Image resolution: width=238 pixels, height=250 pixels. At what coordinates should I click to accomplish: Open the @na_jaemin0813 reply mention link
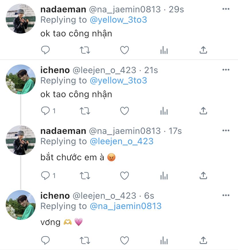point(126,206)
